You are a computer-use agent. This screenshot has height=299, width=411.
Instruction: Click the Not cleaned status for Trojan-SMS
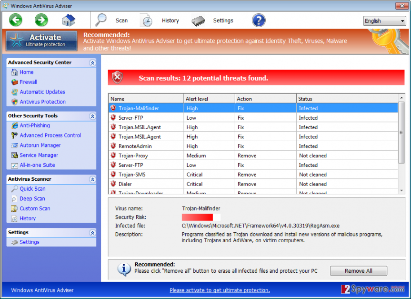pos(313,175)
